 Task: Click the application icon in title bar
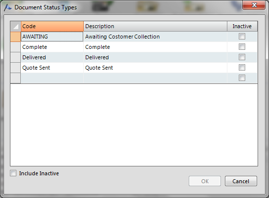pos(7,8)
